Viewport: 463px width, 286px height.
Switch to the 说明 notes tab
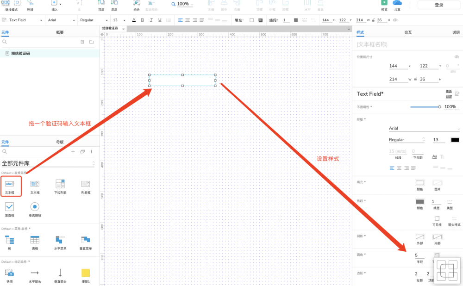[456, 32]
